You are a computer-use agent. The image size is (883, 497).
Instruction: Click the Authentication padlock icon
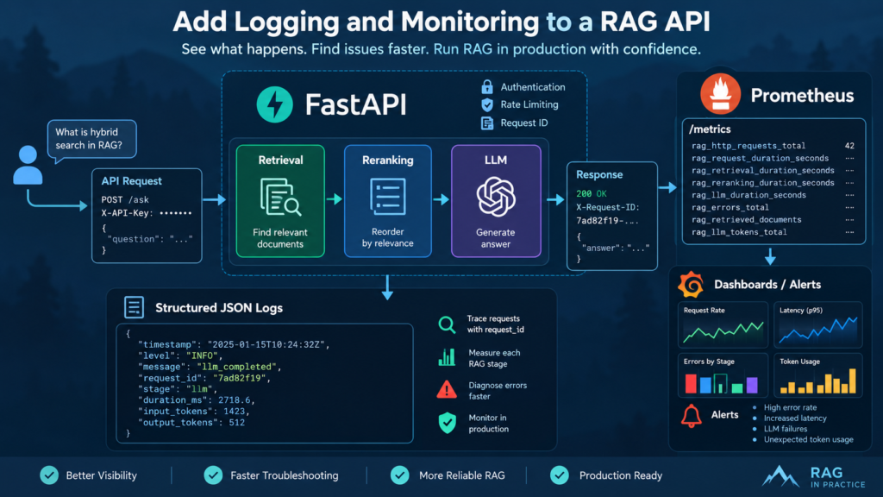[487, 87]
